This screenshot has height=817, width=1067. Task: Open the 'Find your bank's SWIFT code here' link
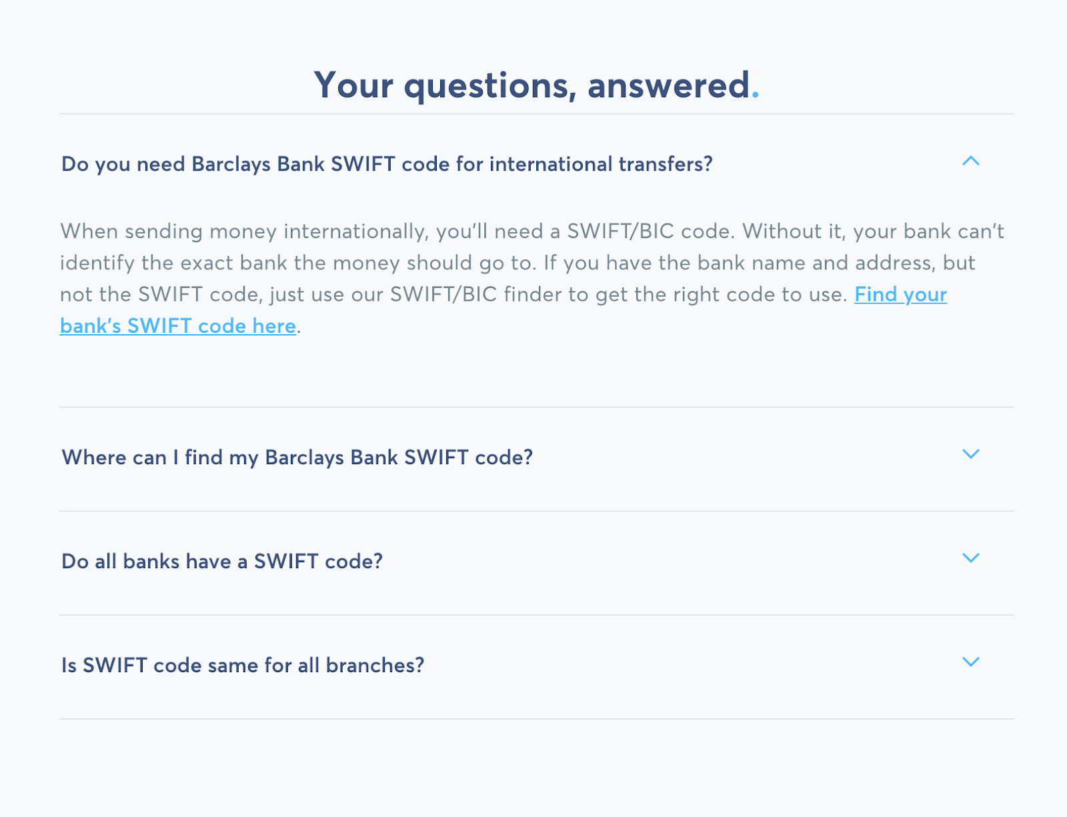coord(178,326)
